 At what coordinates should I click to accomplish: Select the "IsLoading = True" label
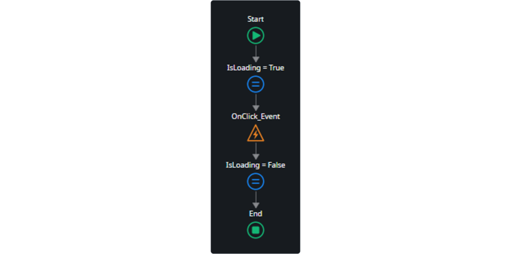click(255, 68)
